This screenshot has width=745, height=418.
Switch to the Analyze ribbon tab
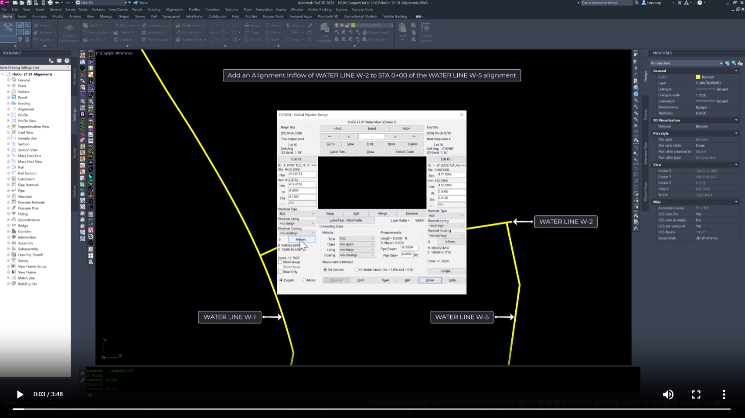tap(75, 17)
